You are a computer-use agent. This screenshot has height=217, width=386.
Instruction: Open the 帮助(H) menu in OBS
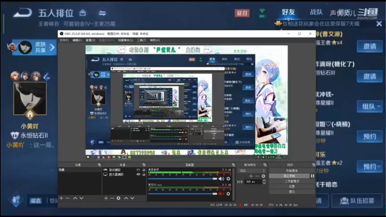click(155, 40)
